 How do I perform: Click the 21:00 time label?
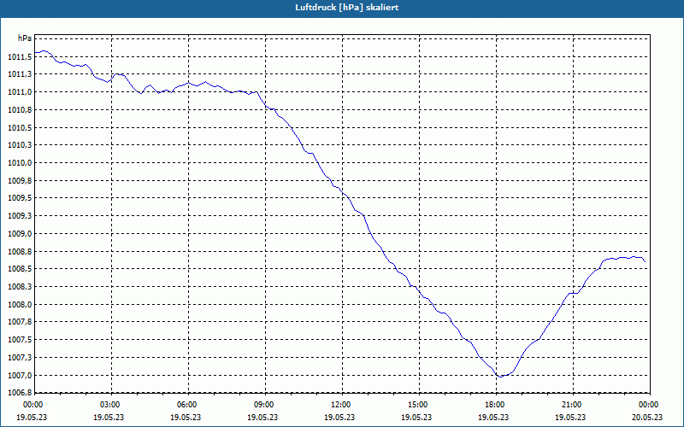click(x=570, y=405)
